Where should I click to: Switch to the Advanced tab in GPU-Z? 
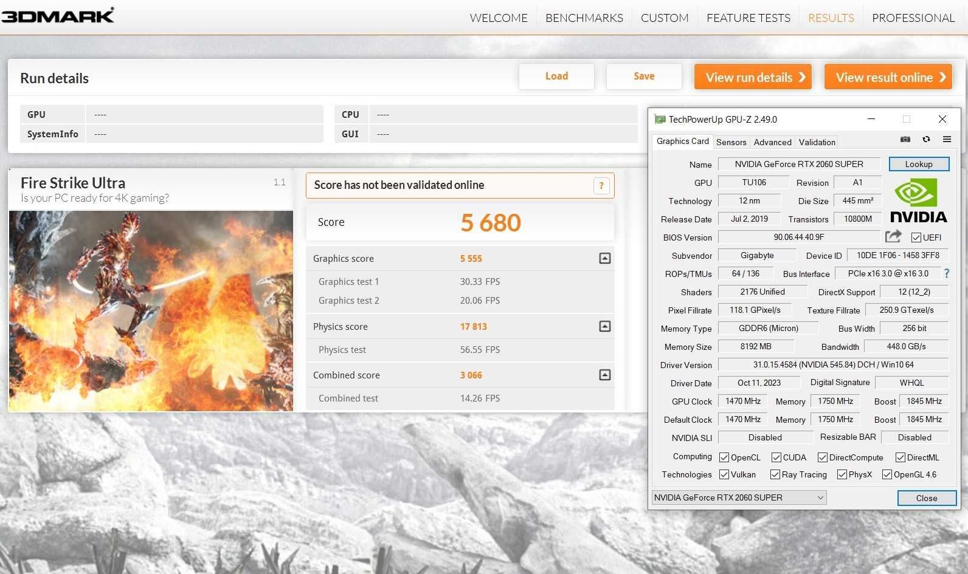click(x=773, y=142)
